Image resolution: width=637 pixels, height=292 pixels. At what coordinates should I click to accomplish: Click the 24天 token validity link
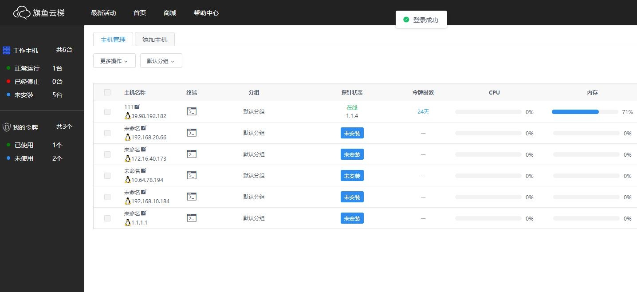(423, 112)
